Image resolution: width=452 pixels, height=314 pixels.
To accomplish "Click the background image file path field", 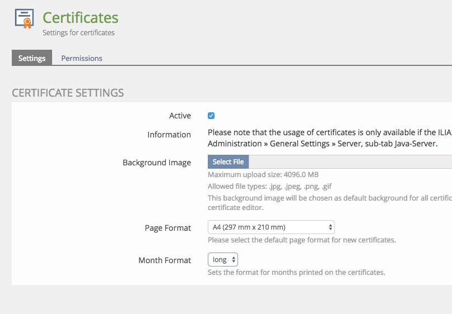I will click(350, 162).
